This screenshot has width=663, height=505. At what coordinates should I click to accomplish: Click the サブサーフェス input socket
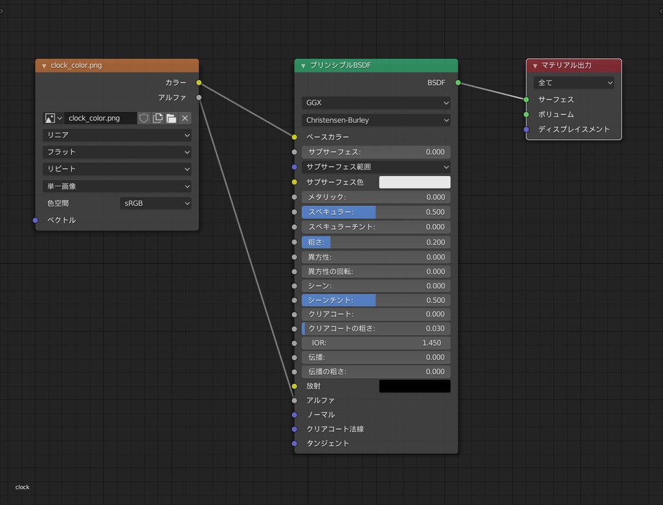(x=295, y=152)
